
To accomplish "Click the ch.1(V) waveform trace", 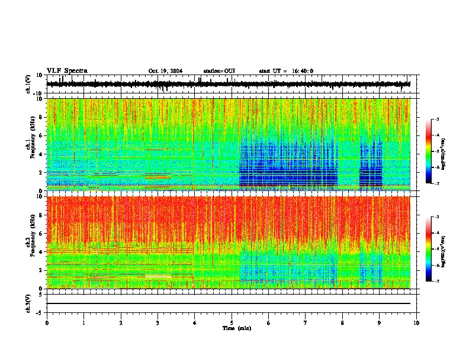I will click(x=228, y=84).
